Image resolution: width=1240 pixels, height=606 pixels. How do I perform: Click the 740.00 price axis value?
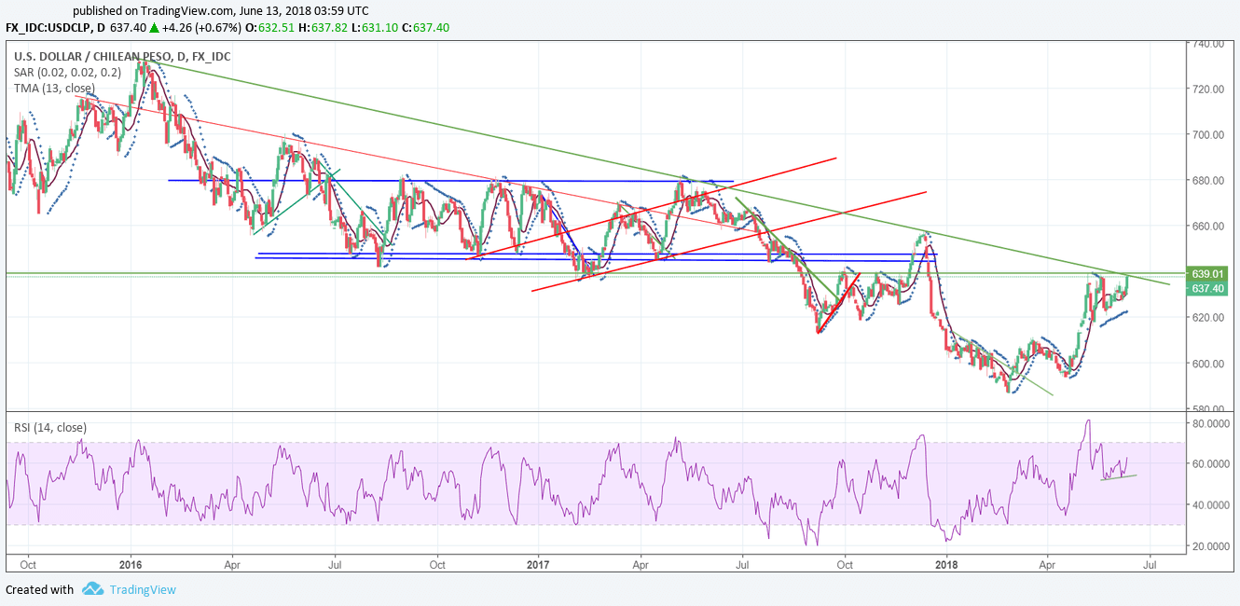1208,44
